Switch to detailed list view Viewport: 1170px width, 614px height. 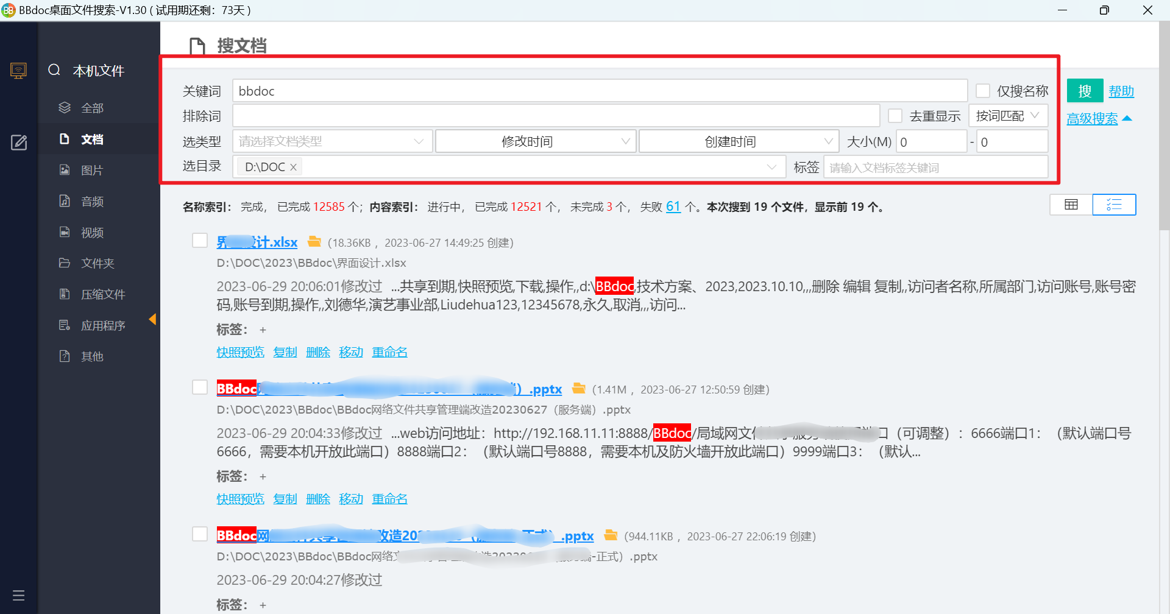(x=1114, y=205)
